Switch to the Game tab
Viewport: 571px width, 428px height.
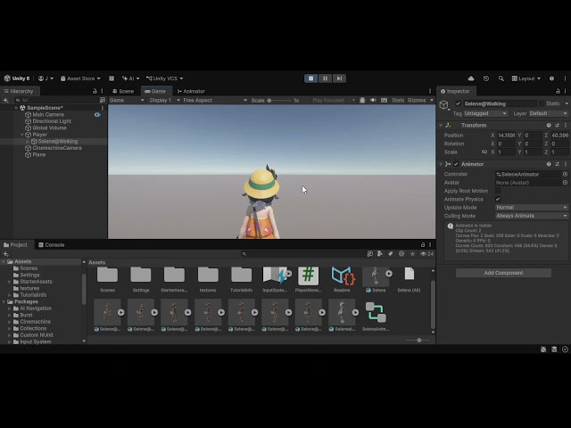coord(155,91)
